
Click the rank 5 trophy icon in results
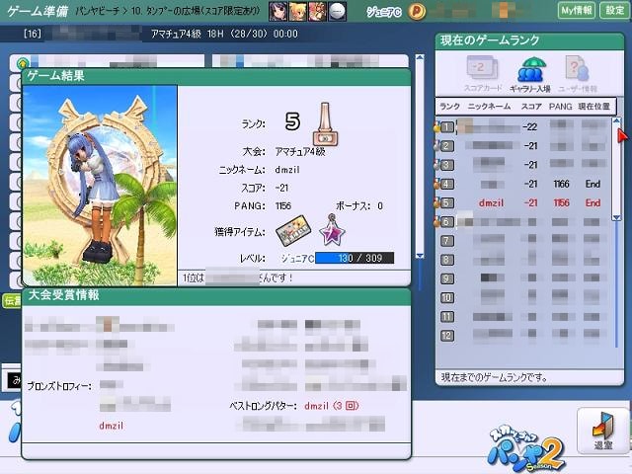[x=325, y=123]
